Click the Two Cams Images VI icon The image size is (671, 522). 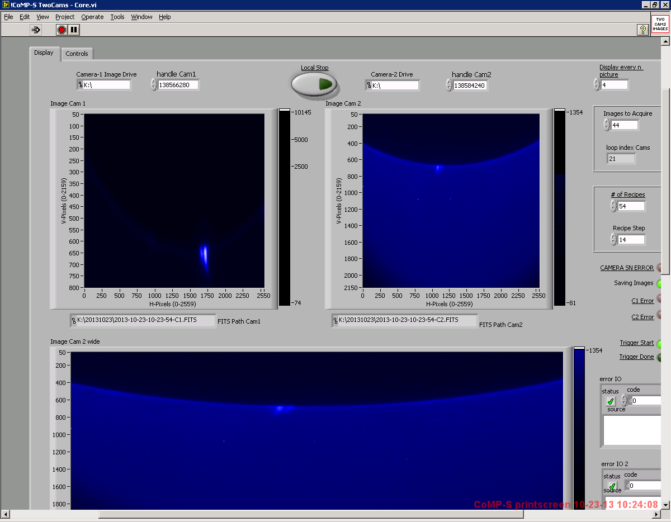pos(660,24)
